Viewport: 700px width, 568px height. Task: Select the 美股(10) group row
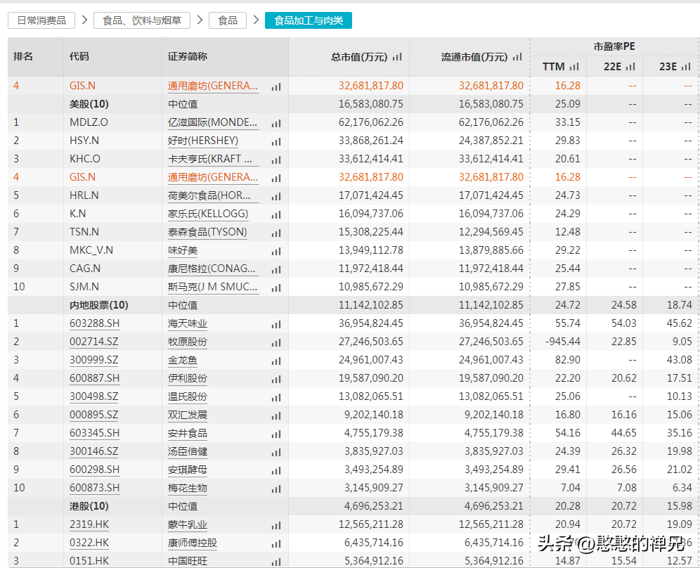353,104
